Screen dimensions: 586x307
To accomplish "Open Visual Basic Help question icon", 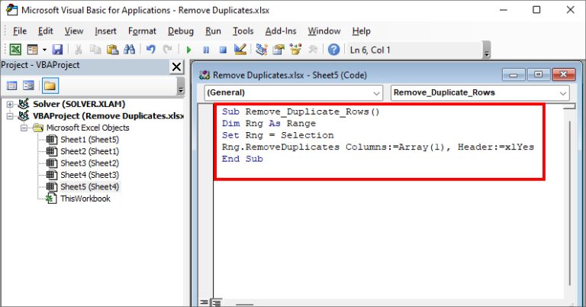I will tap(333, 50).
